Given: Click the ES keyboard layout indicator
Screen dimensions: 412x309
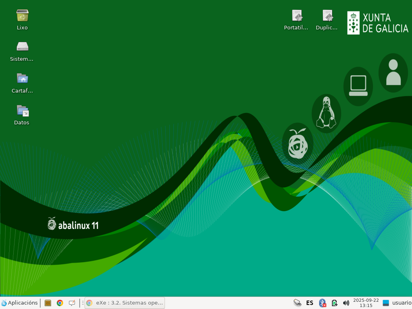Looking at the screenshot, I should click(310, 303).
